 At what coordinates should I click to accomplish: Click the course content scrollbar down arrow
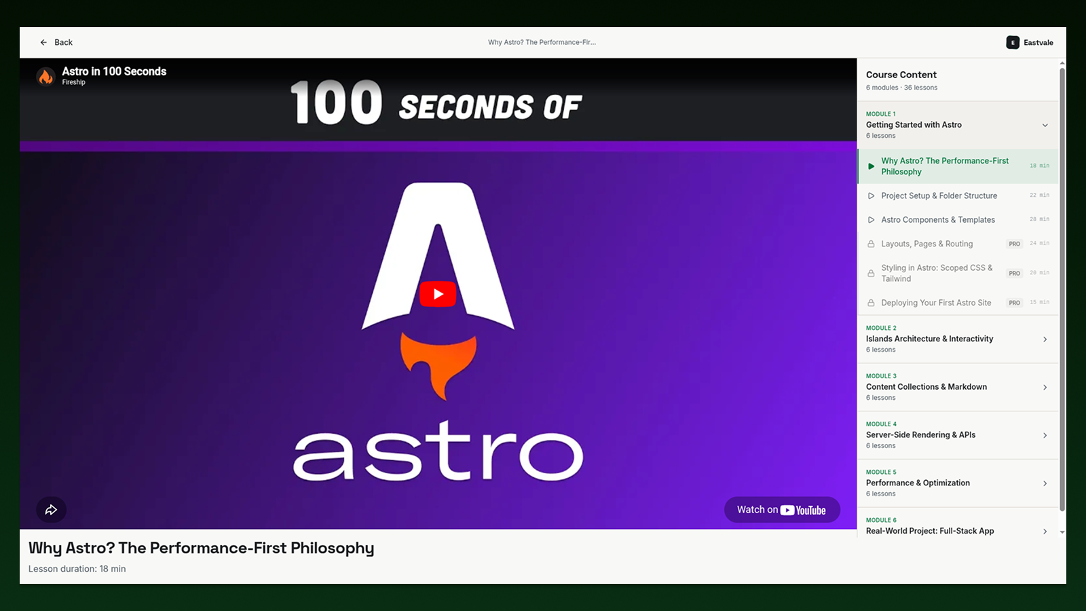point(1062,533)
